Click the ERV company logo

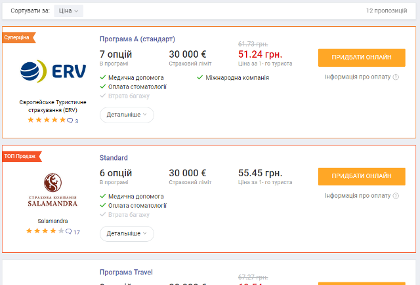coord(53,71)
